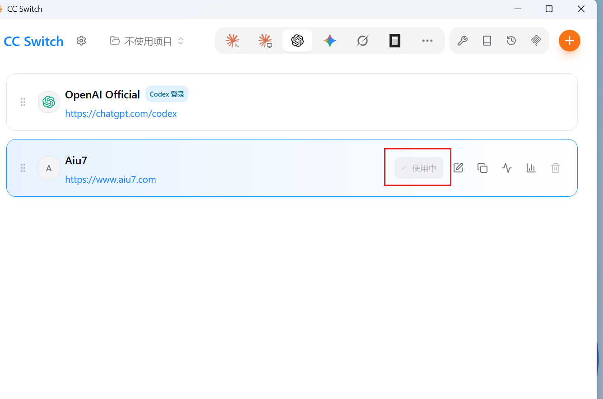Open the https://chatgpt.com/codex link

tap(121, 114)
